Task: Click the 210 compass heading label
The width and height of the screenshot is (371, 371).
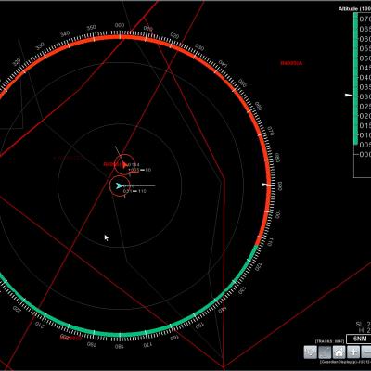Action: (39, 325)
